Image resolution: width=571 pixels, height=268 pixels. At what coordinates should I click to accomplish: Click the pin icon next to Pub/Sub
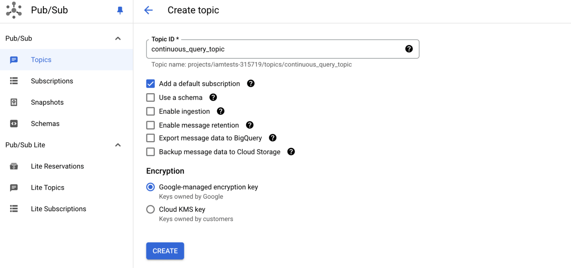pos(120,10)
